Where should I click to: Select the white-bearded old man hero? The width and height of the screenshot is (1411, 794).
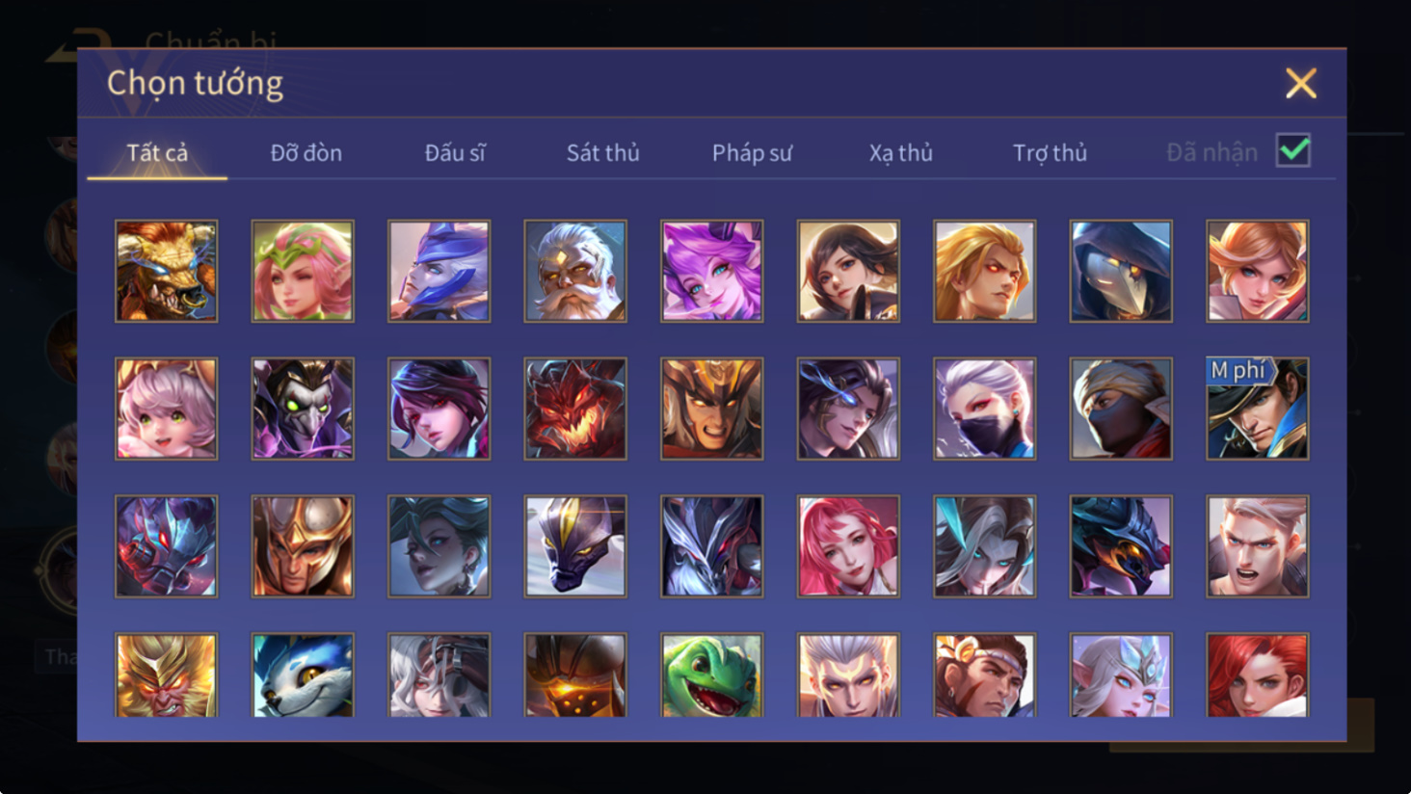(x=575, y=271)
